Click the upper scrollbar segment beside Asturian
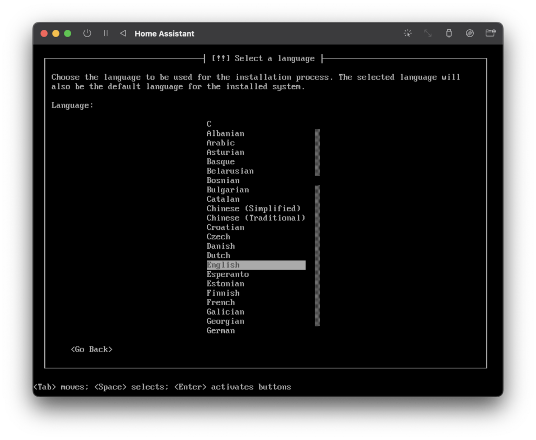 [317, 153]
